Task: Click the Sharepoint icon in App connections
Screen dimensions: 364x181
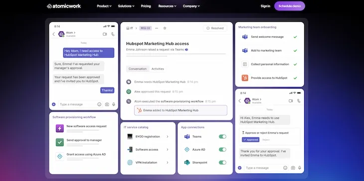Action: (187, 163)
